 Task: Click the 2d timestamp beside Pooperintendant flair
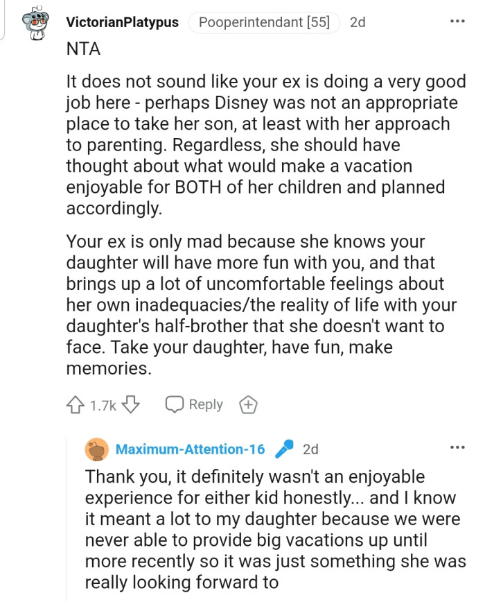(x=358, y=22)
